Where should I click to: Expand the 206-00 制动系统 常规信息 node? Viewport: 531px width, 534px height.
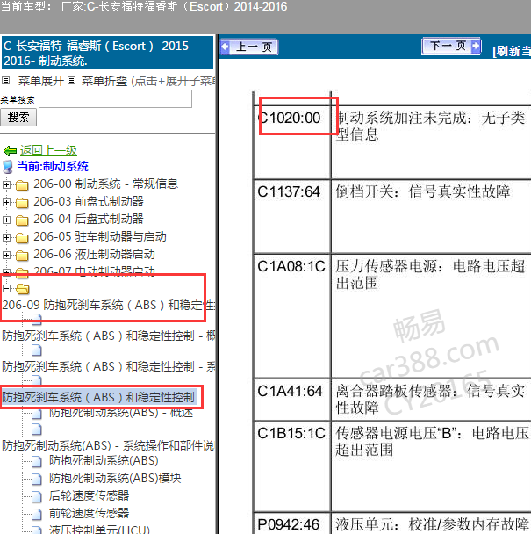point(6,184)
